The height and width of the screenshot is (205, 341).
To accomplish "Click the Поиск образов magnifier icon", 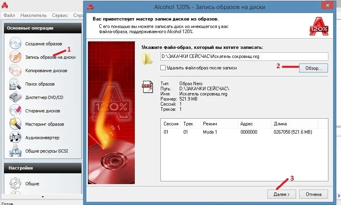I will pyautogui.click(x=15, y=84).
